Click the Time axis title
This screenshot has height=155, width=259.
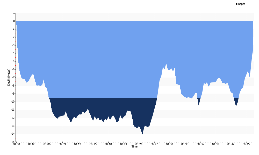(x=134, y=146)
